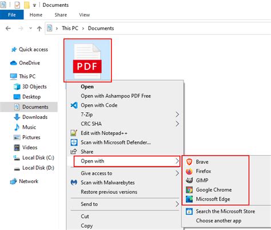The height and width of the screenshot is (230, 271).
Task: Expand chevron between This PC and Documents
Action: coord(83,29)
